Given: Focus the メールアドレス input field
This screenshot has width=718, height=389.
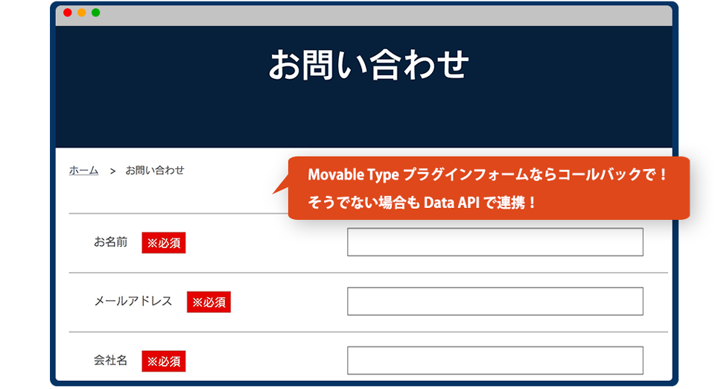Looking at the screenshot, I should 495,301.
